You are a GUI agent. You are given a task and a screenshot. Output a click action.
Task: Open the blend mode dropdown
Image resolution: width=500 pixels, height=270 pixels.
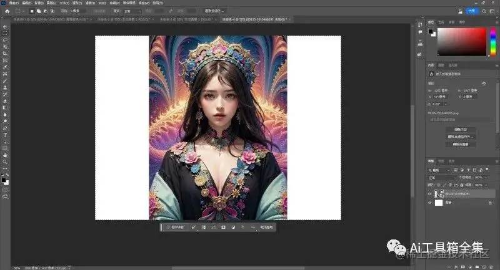[442, 178]
